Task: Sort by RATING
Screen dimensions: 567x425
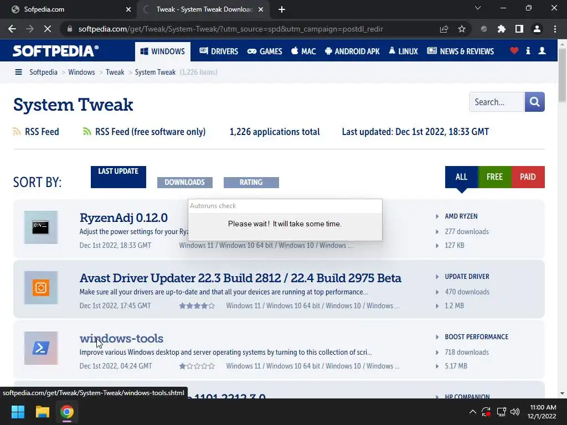Action: [x=251, y=182]
